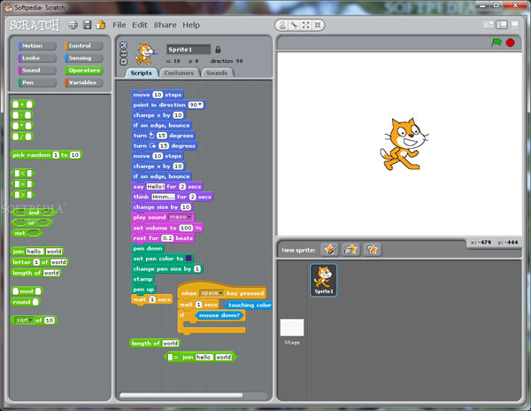Set rotation style to can rotate
The height and width of the screenshot is (411, 531).
tap(124, 45)
